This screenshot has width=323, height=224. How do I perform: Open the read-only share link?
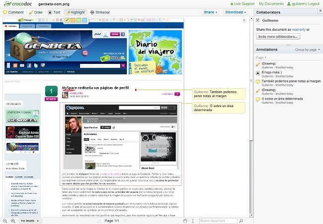299,30
